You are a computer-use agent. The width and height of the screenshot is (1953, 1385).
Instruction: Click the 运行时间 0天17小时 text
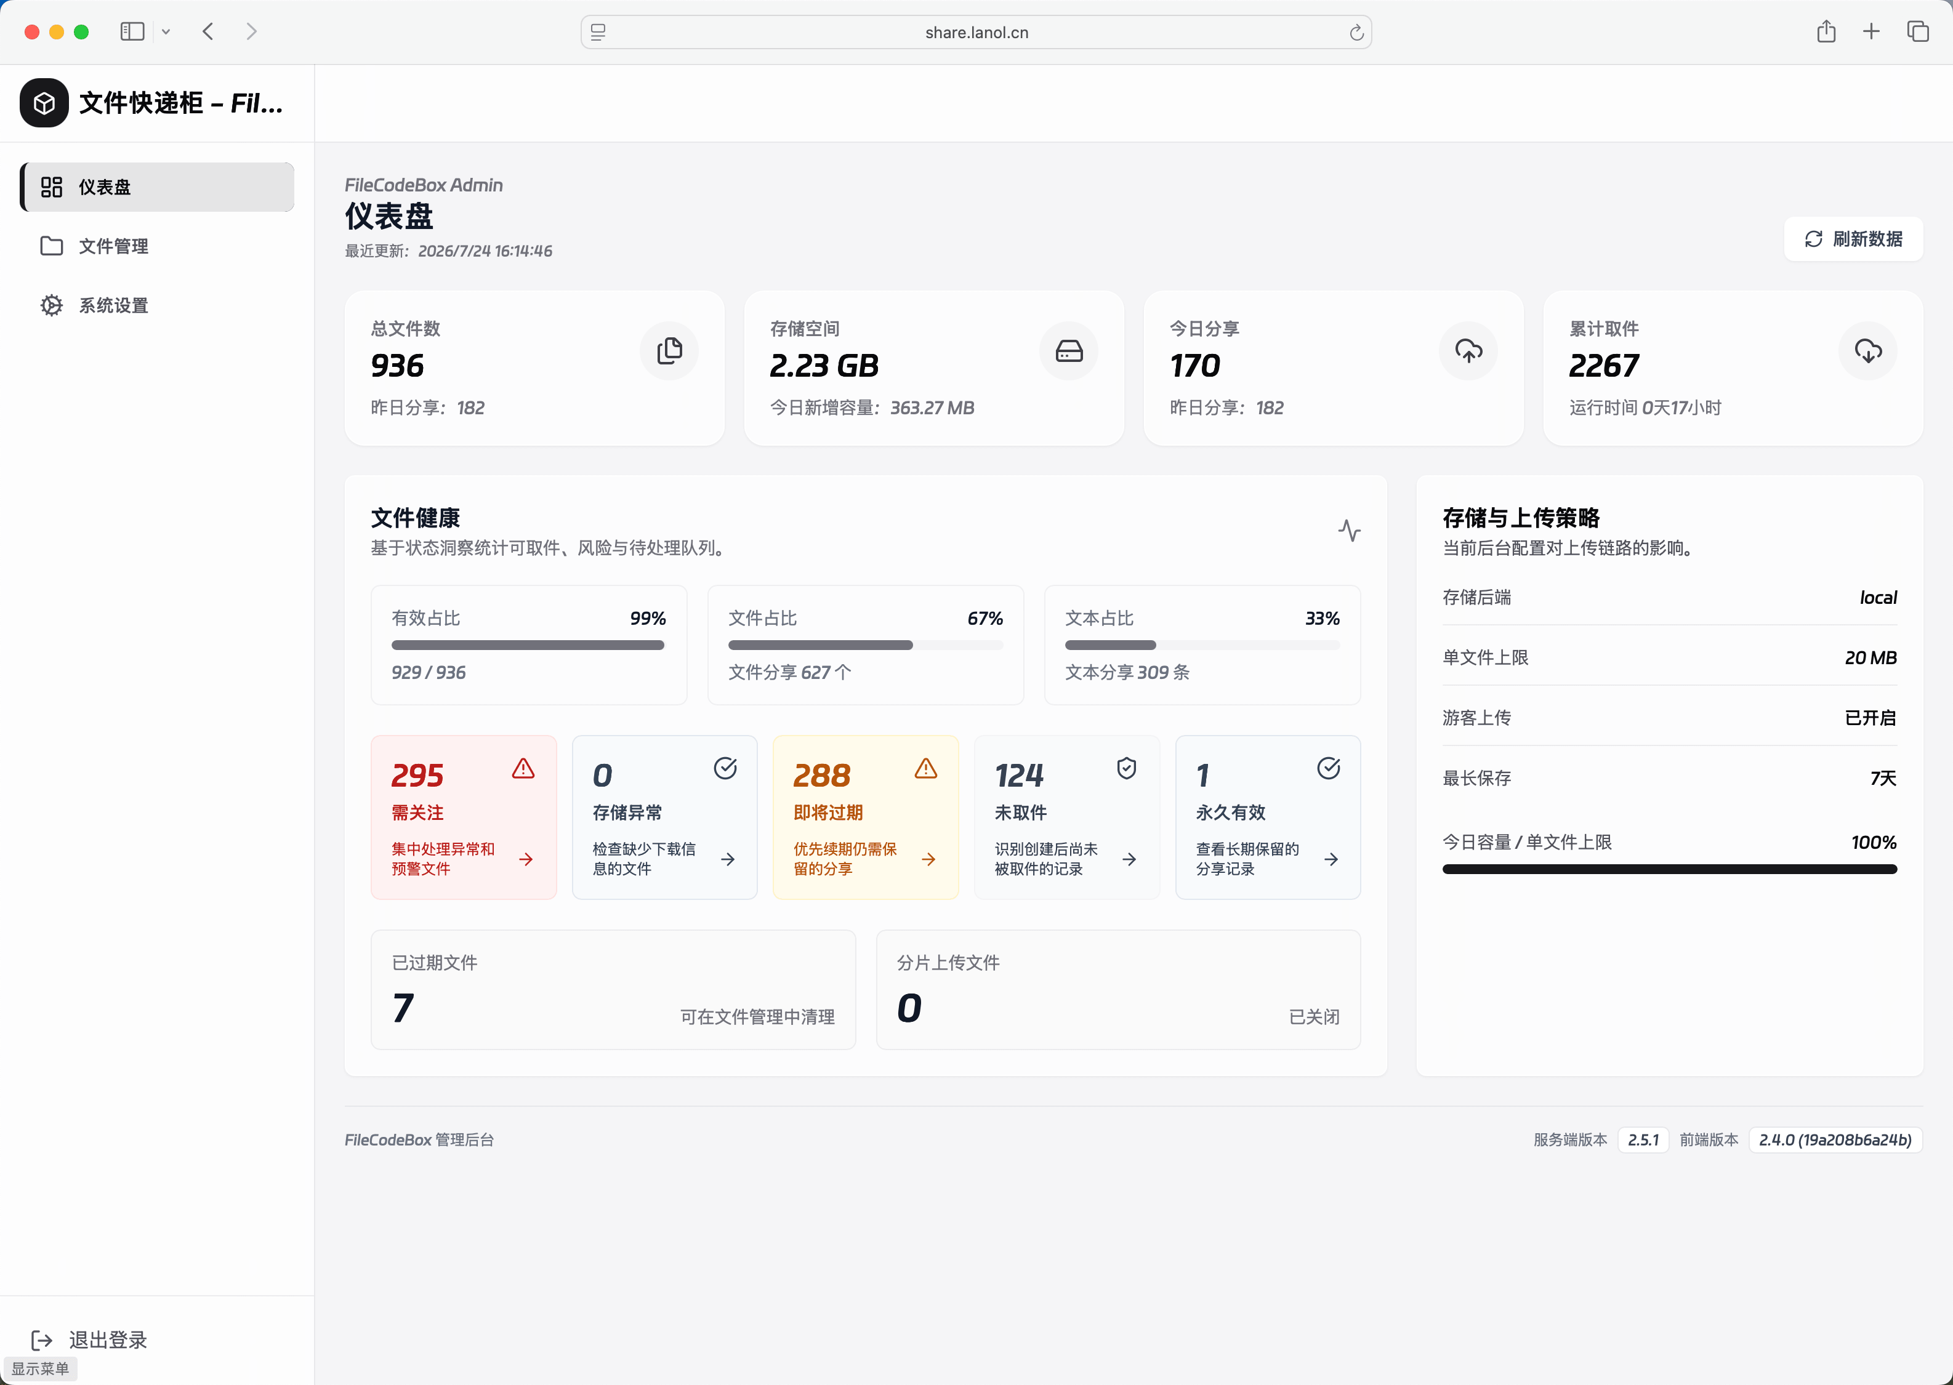pyautogui.click(x=1645, y=407)
